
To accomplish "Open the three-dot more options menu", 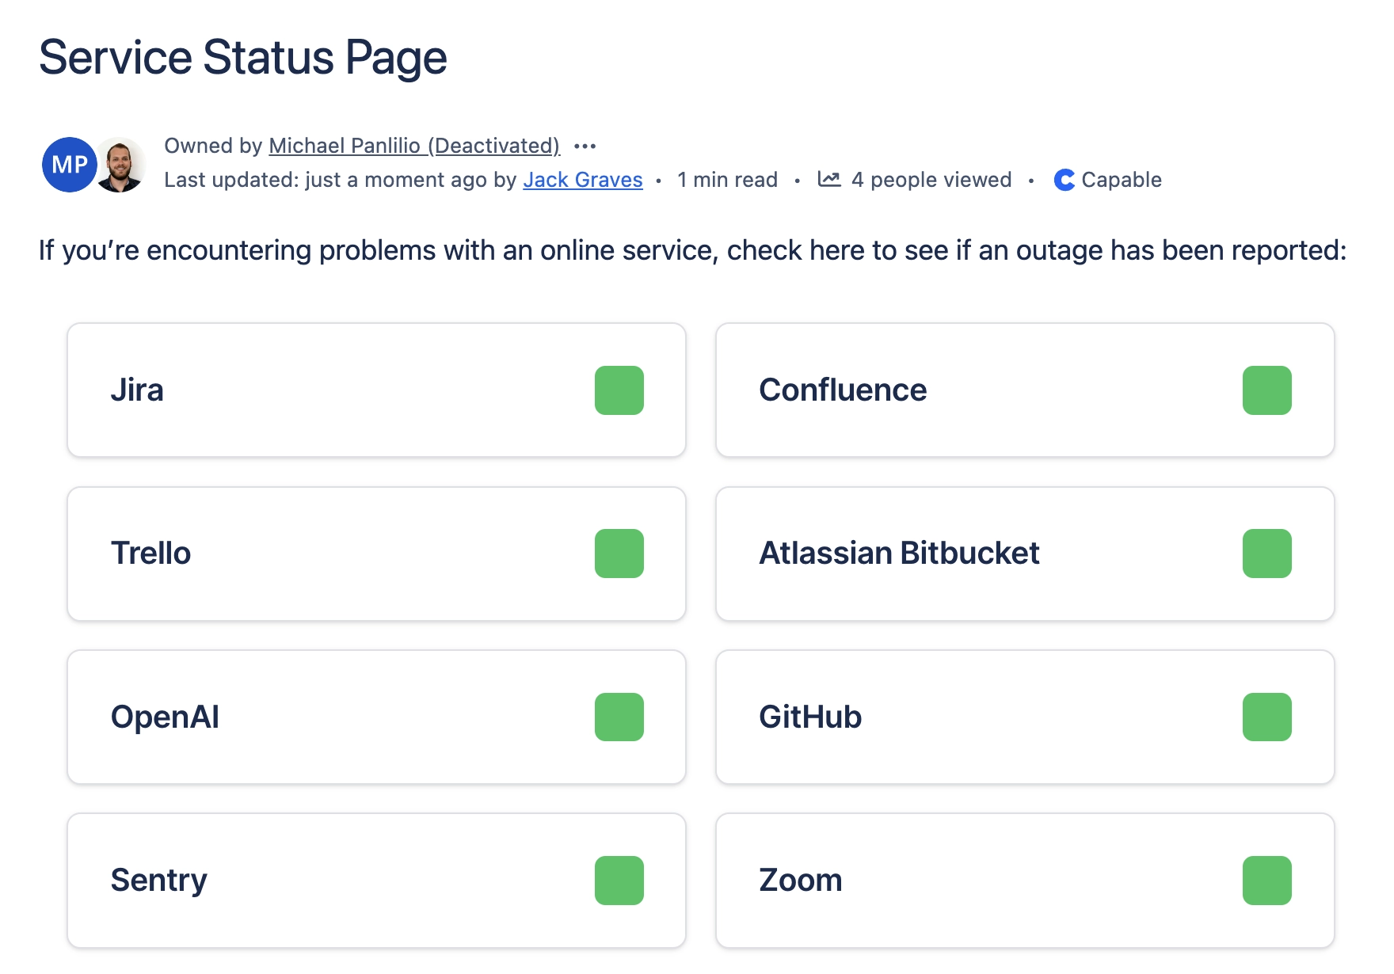I will 585,146.
